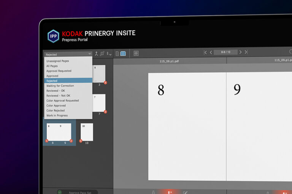Pick Color Rejected filter option
This screenshot has height=194, width=292.
coord(56,111)
